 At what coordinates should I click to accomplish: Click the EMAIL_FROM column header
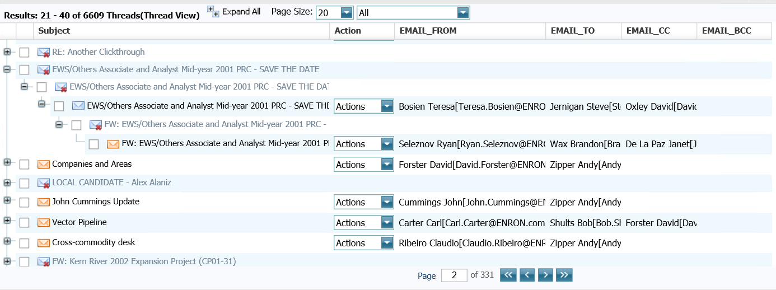pyautogui.click(x=428, y=31)
